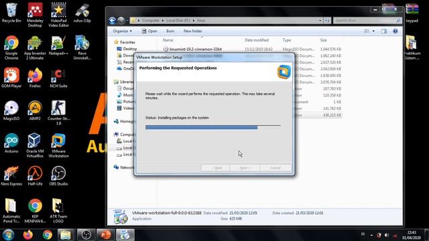Open address bar history dropdown
This screenshot has width=429, height=241.
pos(320,21)
